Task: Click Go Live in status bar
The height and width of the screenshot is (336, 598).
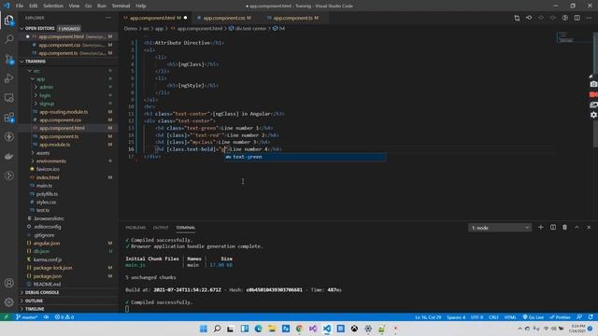Action: (x=534, y=317)
